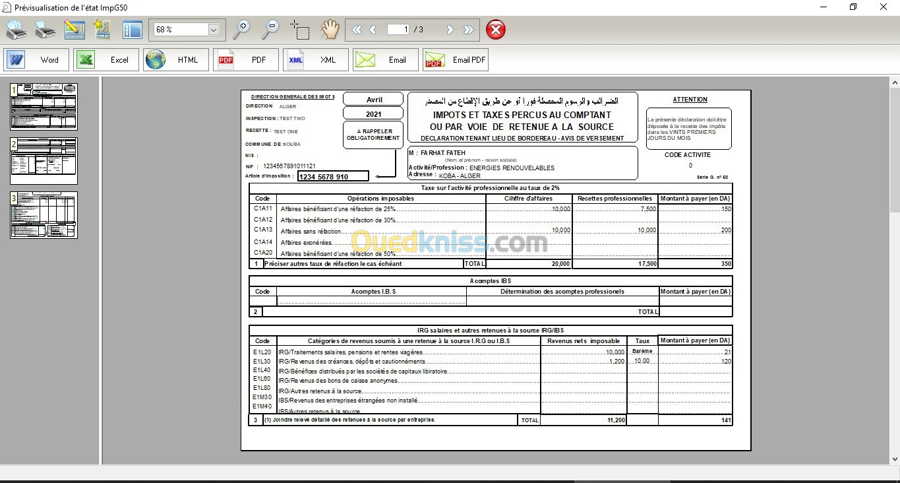Export the report to PDF
Screen dimensions: 900x483
coord(246,59)
